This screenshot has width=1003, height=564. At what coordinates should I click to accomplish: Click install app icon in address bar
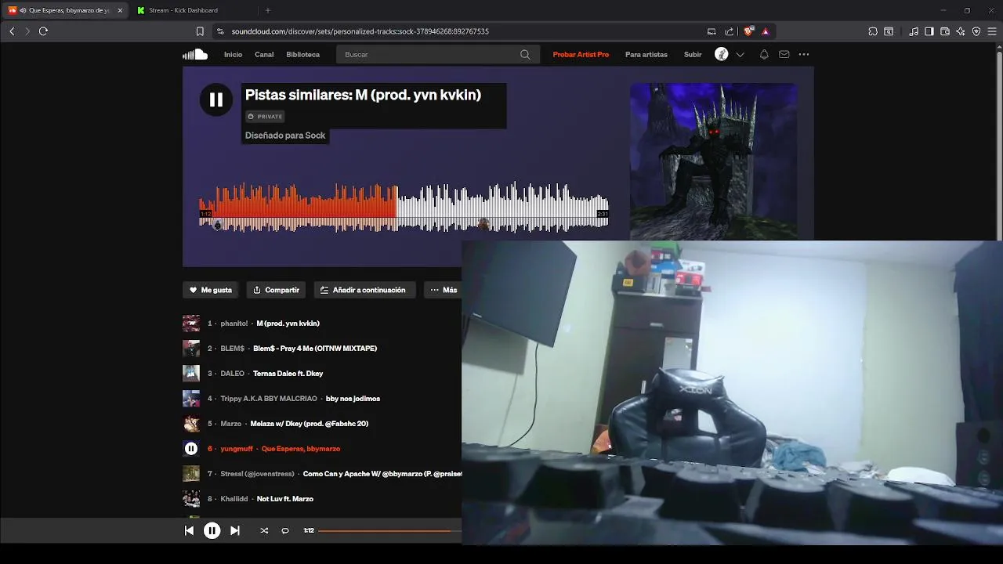712,31
